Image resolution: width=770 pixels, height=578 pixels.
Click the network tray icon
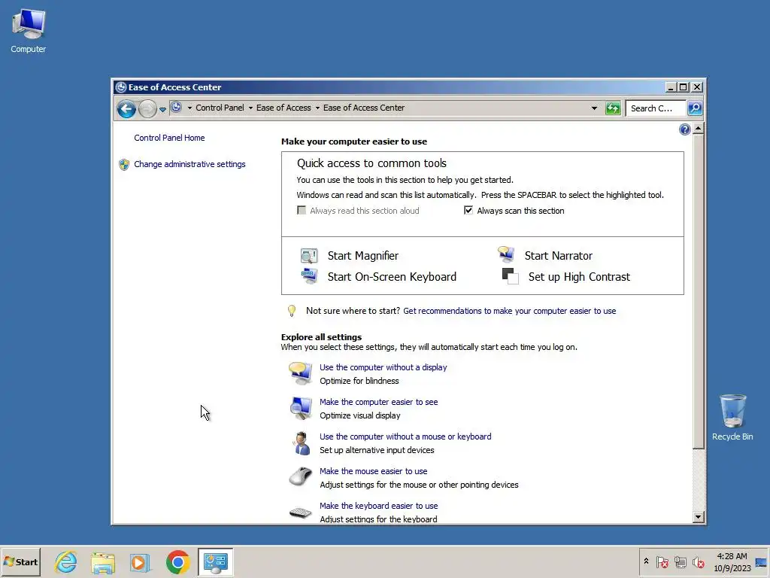click(680, 561)
